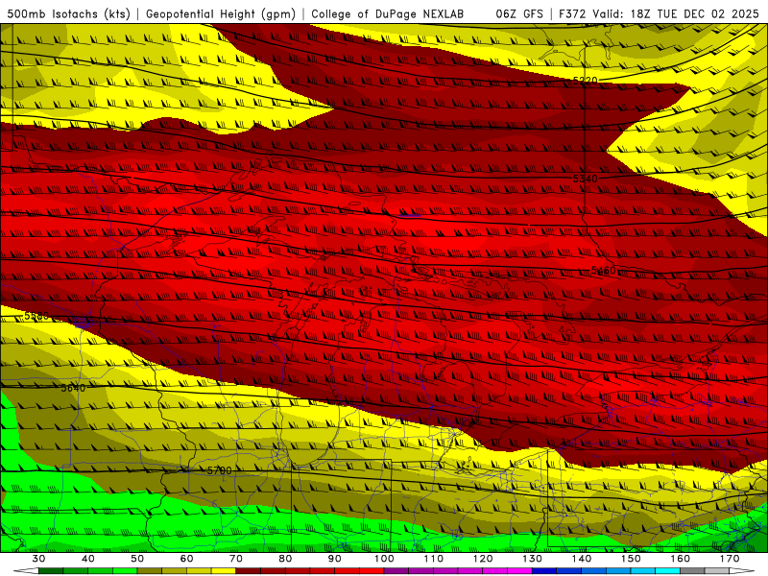
Task: Click the 'F372' forecast hour text
Action: (572, 14)
